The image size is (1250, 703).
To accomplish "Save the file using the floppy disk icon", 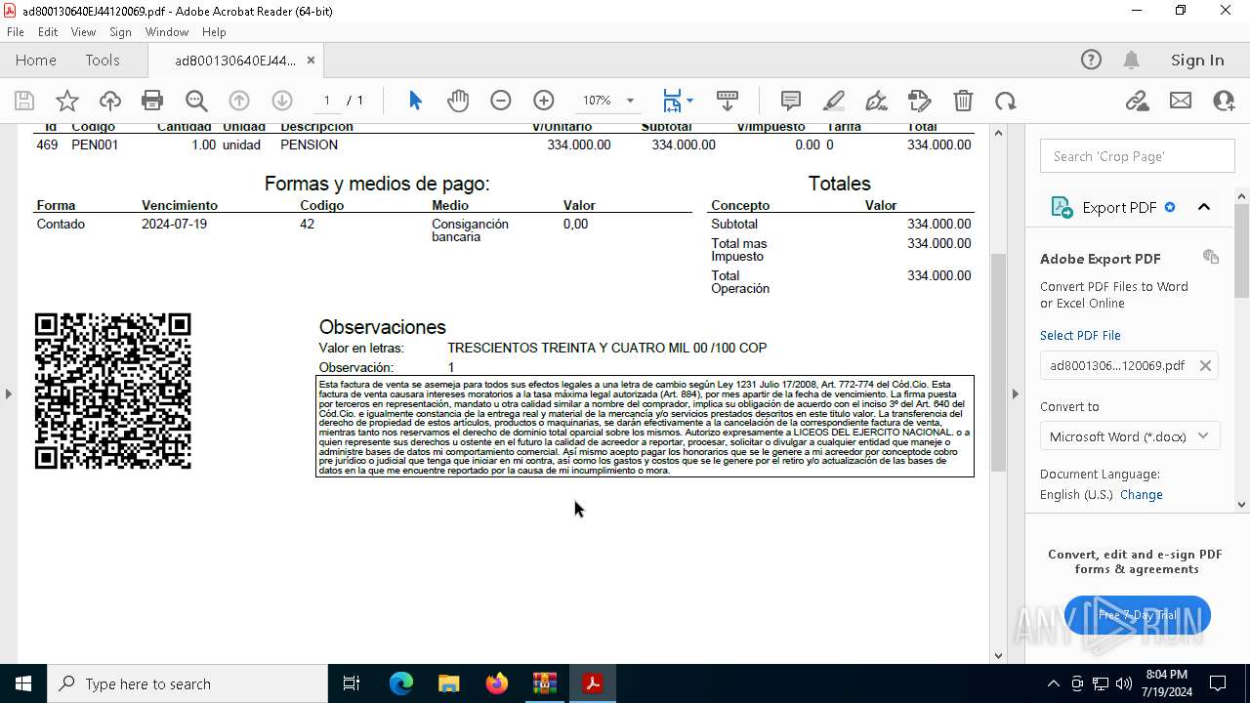I will click(x=24, y=101).
